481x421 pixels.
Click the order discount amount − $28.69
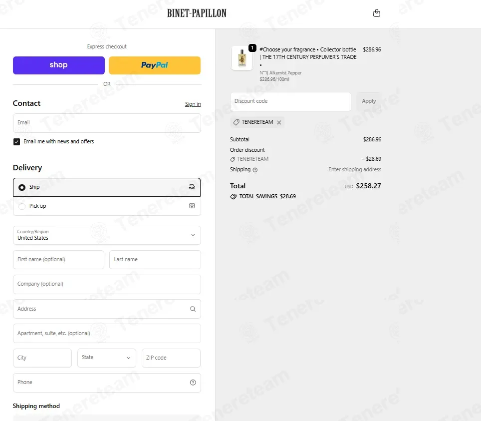372,159
